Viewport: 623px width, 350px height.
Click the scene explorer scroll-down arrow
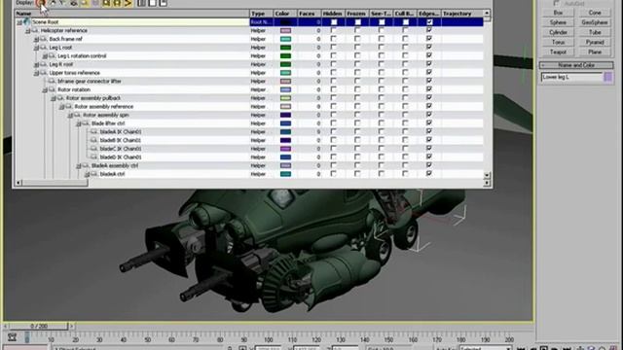[x=487, y=175]
